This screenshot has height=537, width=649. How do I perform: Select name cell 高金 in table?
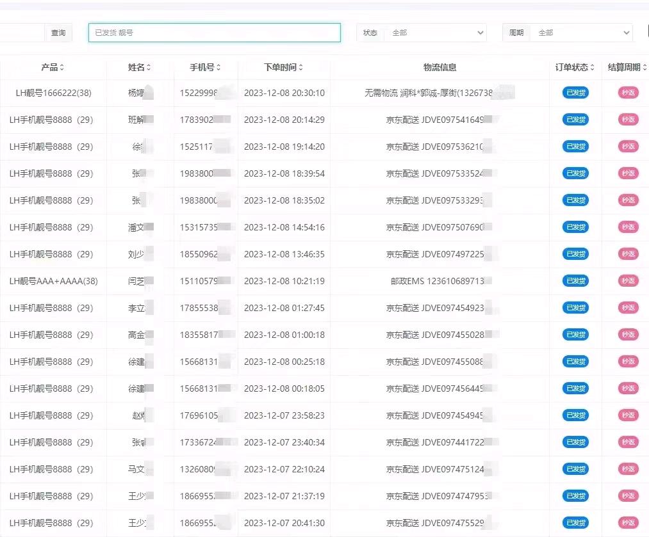[141, 335]
